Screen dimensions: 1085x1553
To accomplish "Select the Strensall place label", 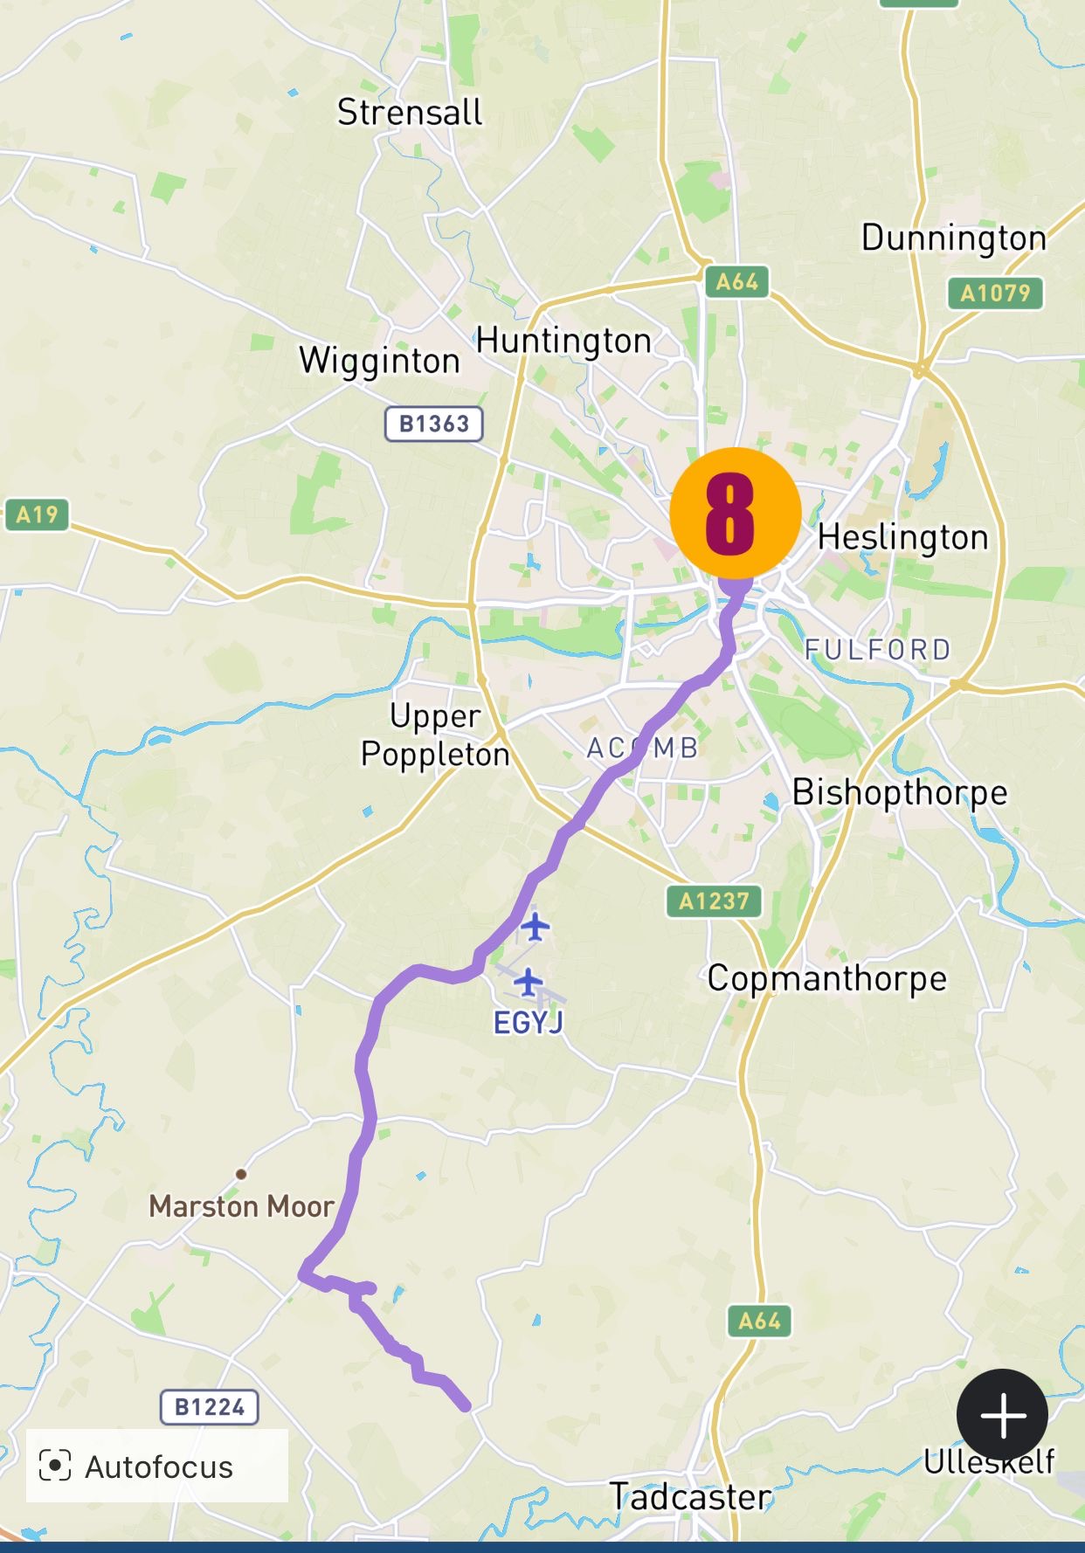I will pyautogui.click(x=410, y=112).
